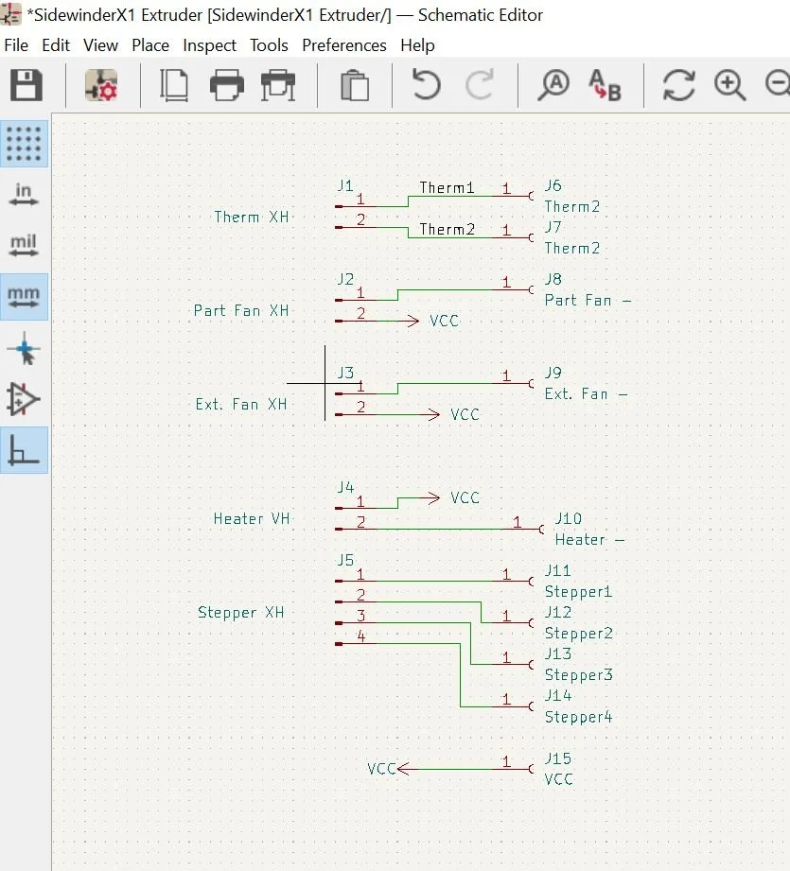Open the Help menu
Viewport: 790px width, 871px height.
[x=417, y=45]
